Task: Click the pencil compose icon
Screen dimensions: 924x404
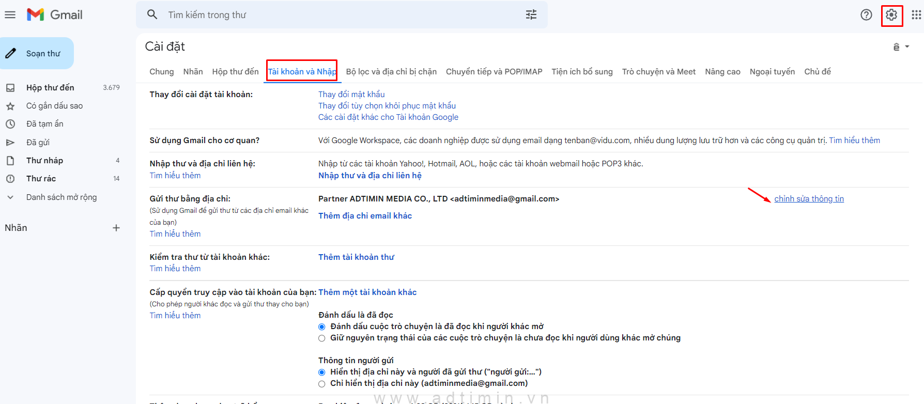Action: (11, 53)
